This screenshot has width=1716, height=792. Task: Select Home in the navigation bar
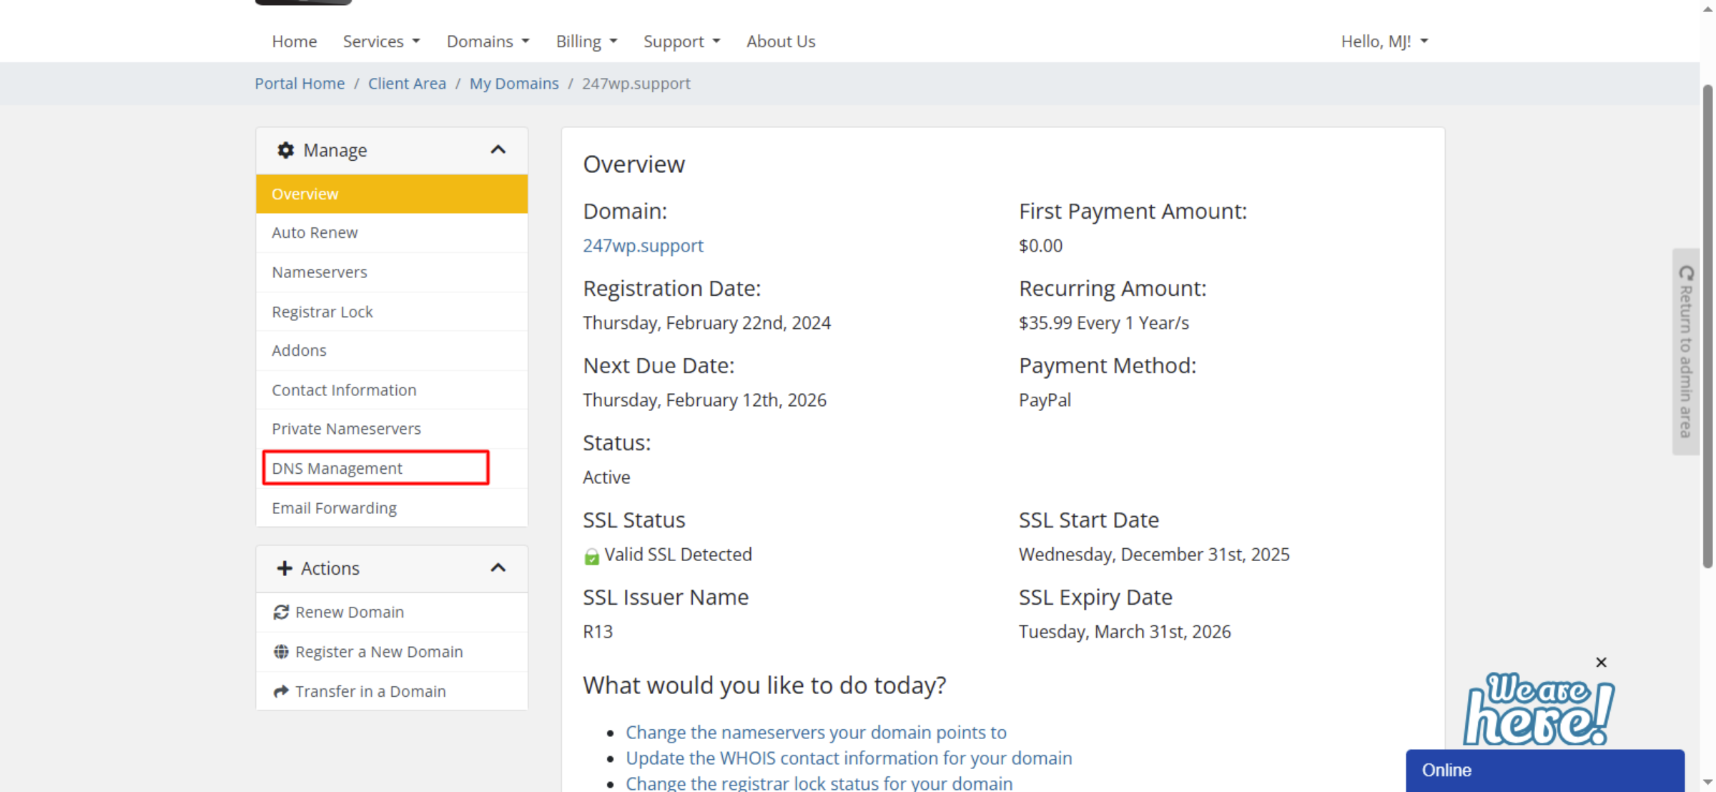pos(294,41)
